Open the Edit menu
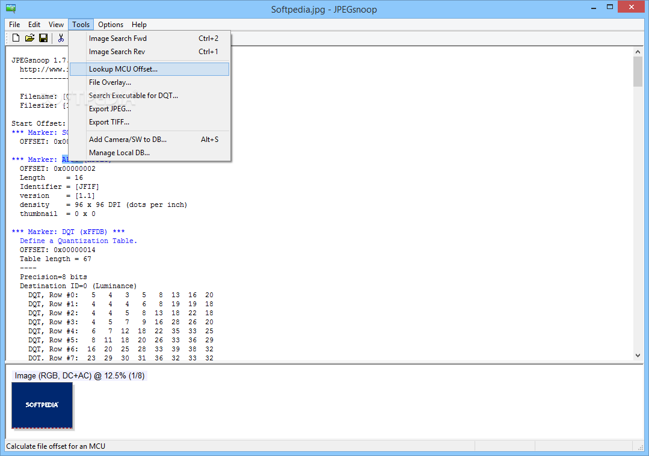 pyautogui.click(x=34, y=25)
